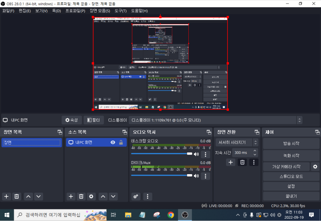
Task: Select the 내PC 화면 source row
Action: pos(96,142)
